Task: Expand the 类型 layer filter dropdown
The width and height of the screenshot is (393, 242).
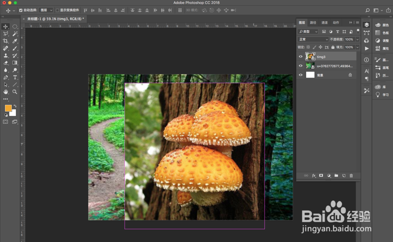Action: point(308,31)
